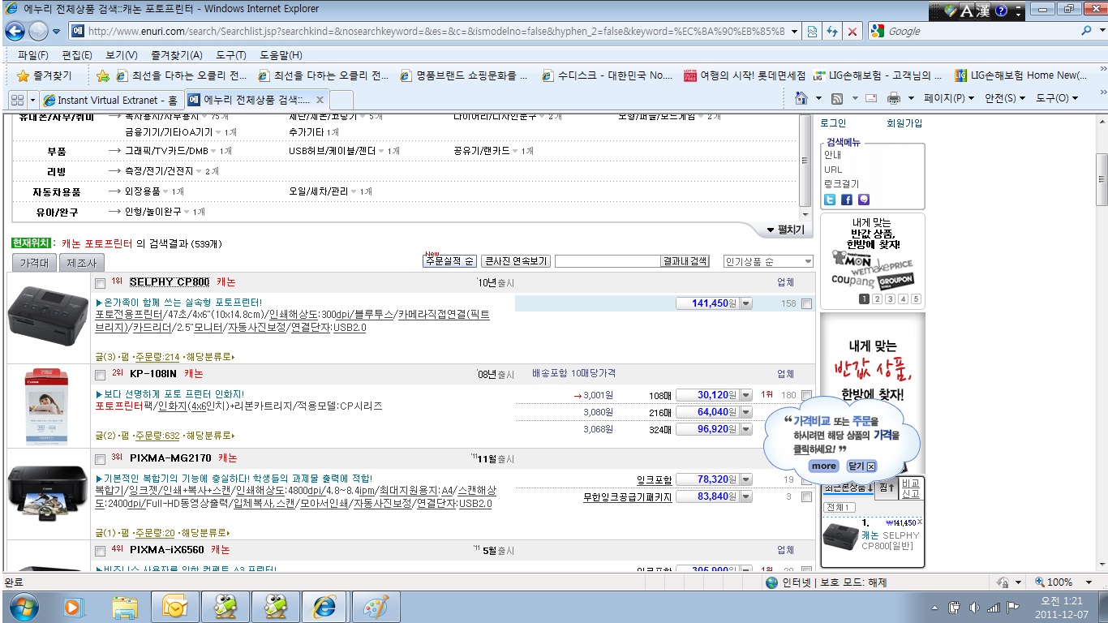Tick the checkbox beside PIXMA-iX6560 title
Viewport: 1108px width, 623px height.
click(100, 551)
